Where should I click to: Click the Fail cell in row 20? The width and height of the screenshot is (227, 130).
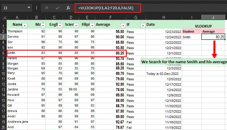136,128
